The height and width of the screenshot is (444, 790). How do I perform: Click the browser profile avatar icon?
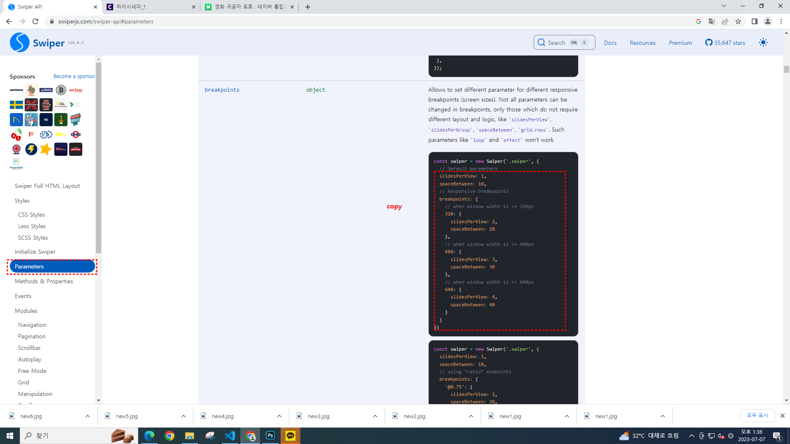click(x=767, y=21)
